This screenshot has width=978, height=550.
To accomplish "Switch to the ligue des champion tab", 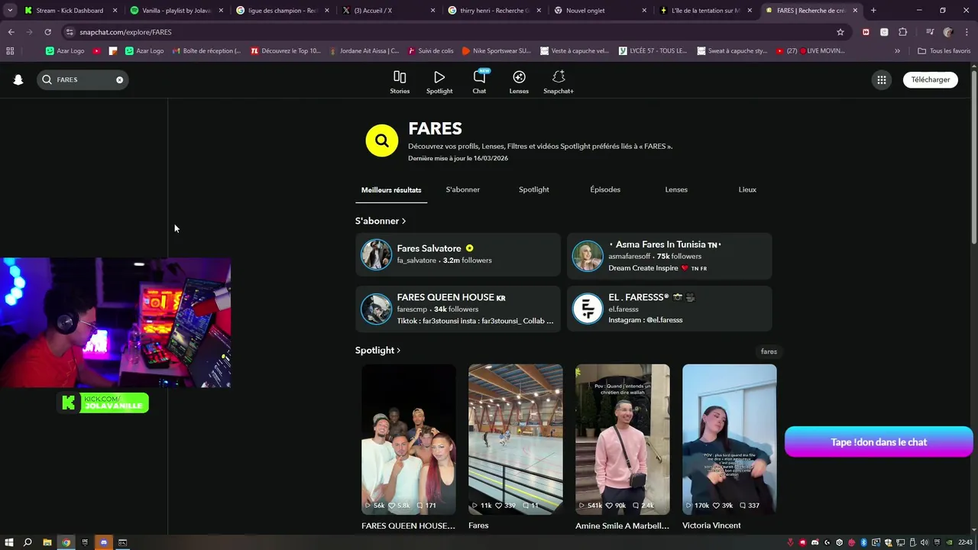I will click(282, 11).
